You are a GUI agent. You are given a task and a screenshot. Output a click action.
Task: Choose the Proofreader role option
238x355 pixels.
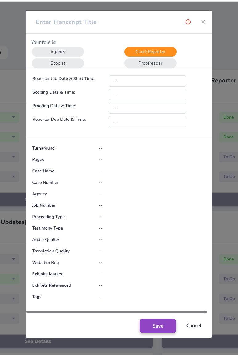(x=151, y=63)
